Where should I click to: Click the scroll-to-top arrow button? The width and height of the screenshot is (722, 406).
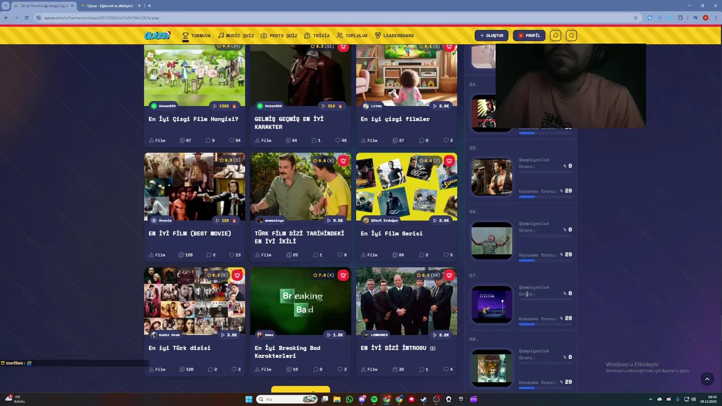tap(707, 379)
